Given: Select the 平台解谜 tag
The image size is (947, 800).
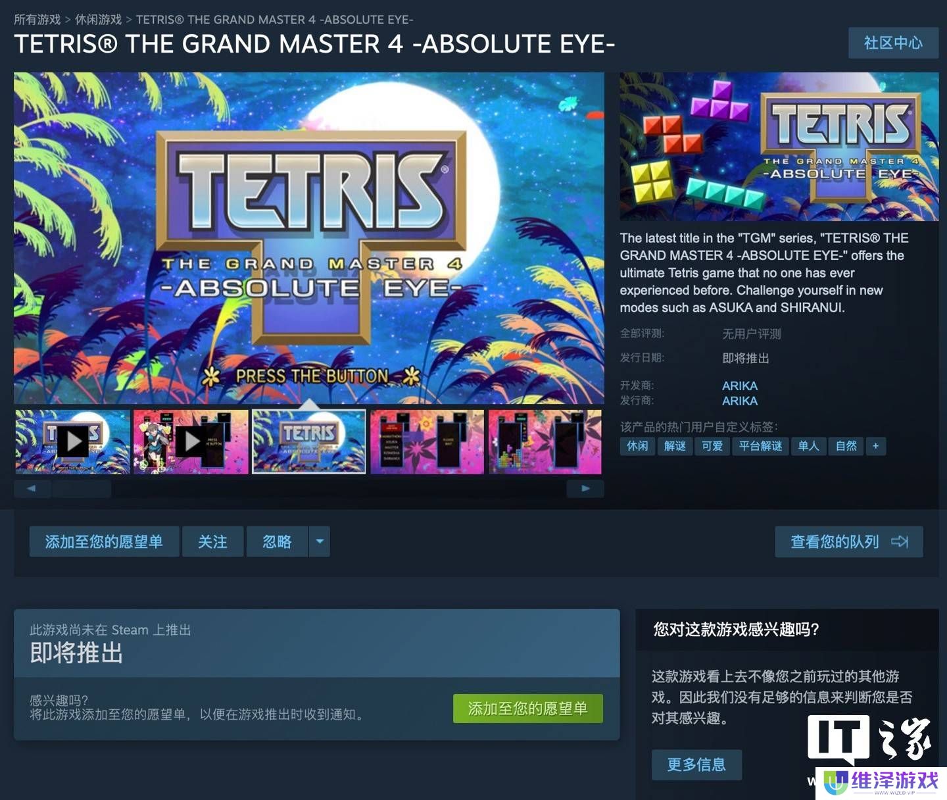Looking at the screenshot, I should [760, 446].
